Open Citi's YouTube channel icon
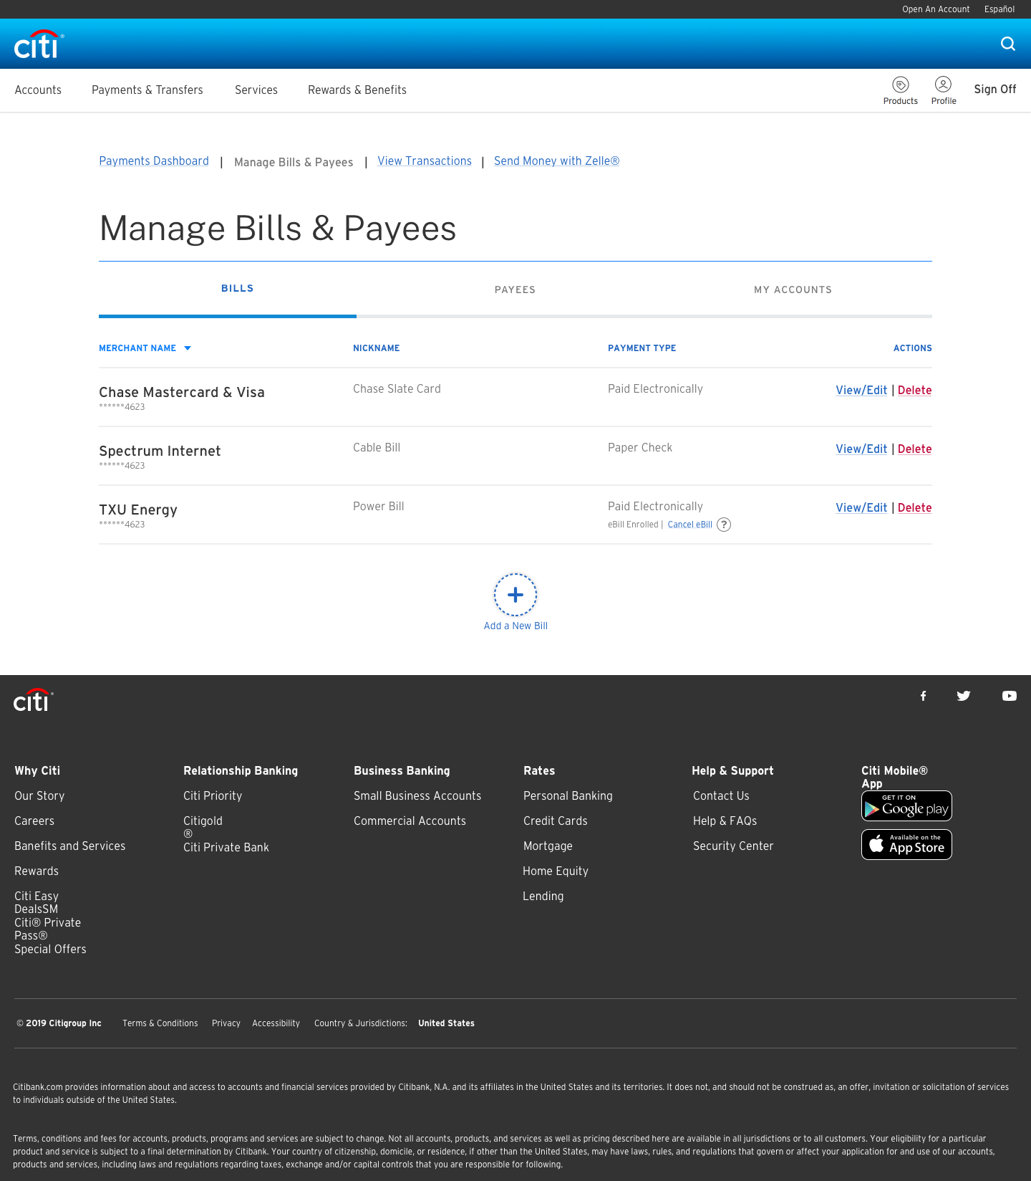The width and height of the screenshot is (1031, 1181). [x=1010, y=696]
